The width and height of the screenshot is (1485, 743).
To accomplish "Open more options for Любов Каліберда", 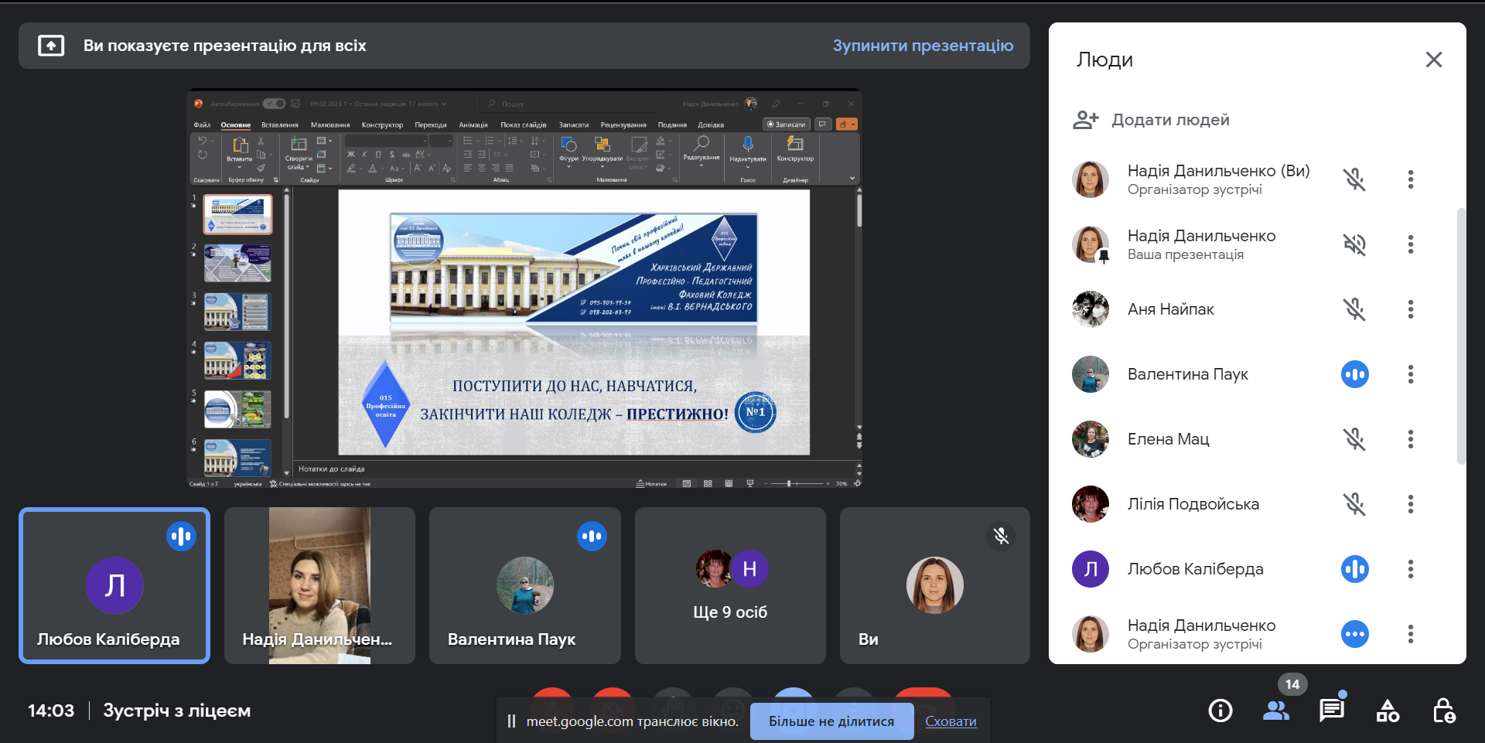I will [1411, 569].
